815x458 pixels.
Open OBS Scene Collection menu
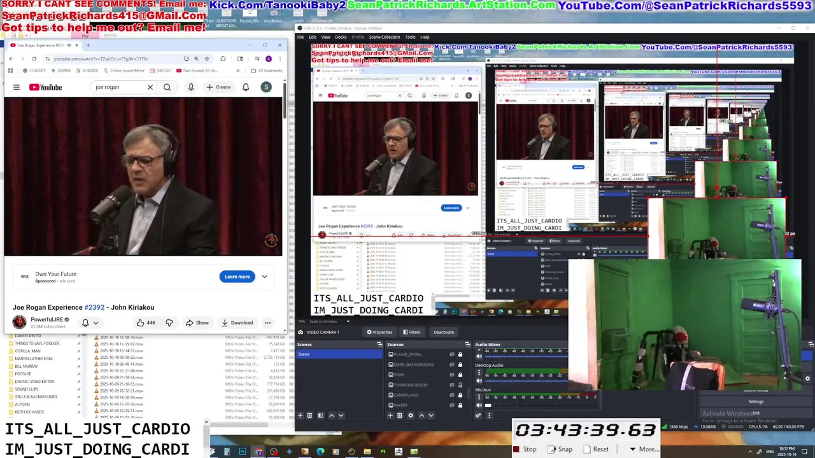[385, 37]
